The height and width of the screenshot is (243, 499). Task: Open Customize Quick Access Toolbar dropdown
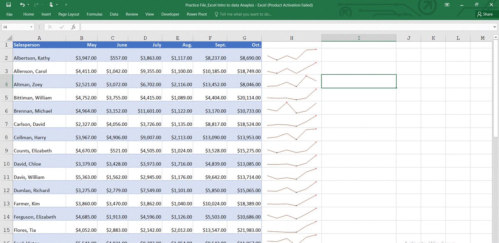click(66, 5)
